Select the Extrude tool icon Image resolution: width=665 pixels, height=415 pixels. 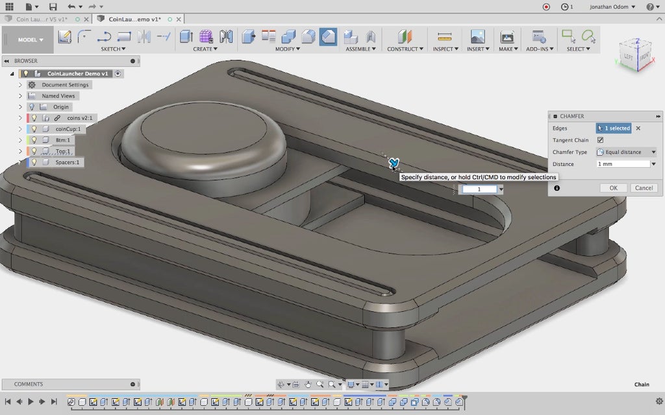click(x=186, y=37)
